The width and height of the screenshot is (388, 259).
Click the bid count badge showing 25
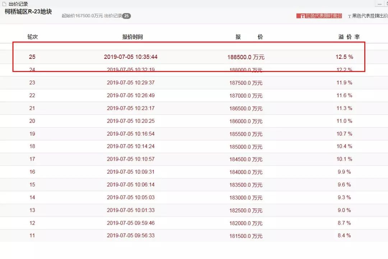coord(126,16)
